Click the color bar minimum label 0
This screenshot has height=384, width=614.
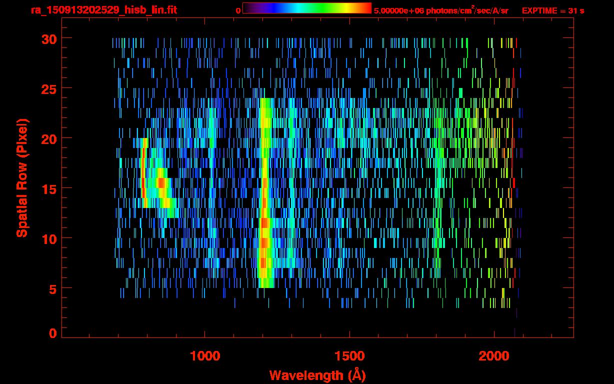point(238,10)
